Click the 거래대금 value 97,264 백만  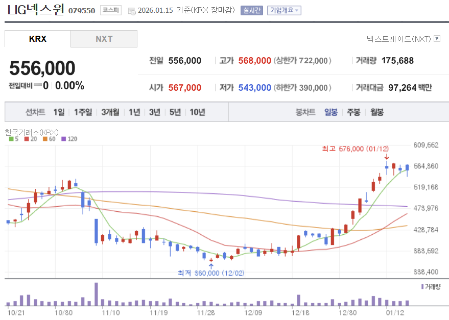tap(410, 87)
